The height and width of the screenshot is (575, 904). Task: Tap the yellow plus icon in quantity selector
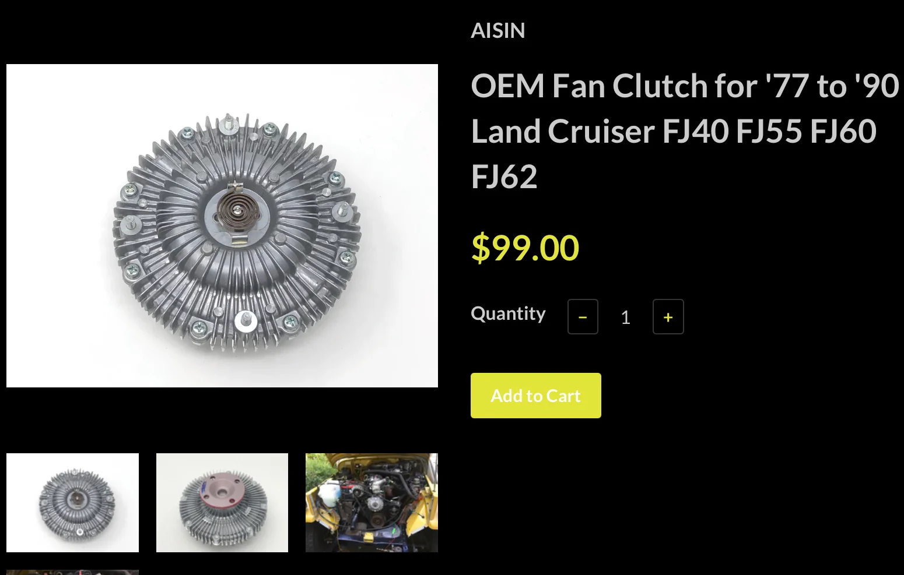coord(668,317)
